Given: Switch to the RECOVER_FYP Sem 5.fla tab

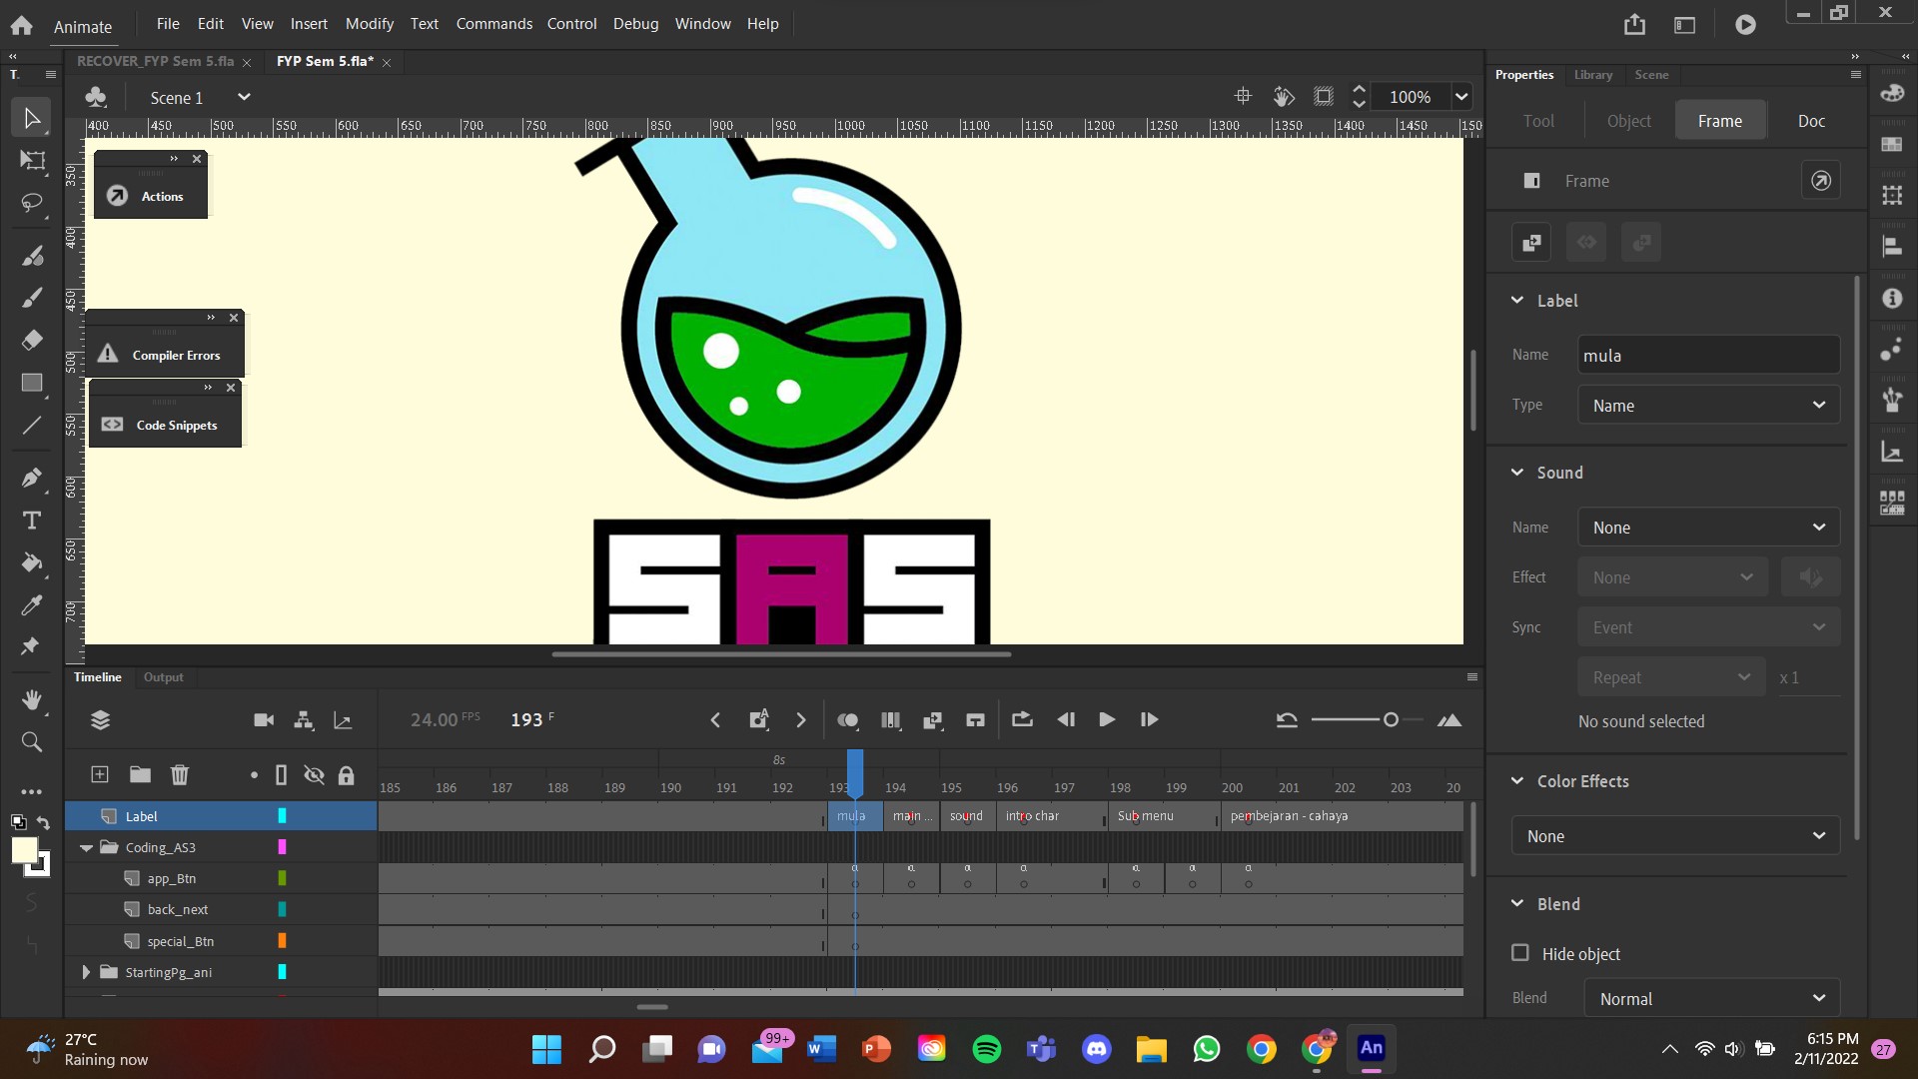Looking at the screenshot, I should 155,61.
